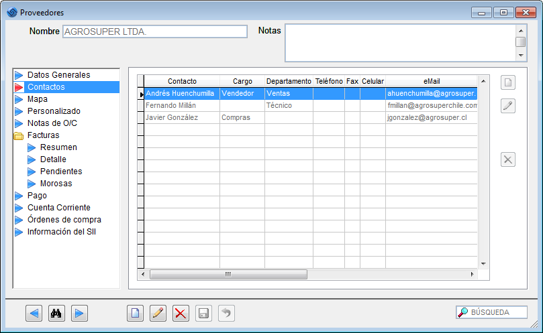Click the Notas scrollbar up arrow

point(521,31)
